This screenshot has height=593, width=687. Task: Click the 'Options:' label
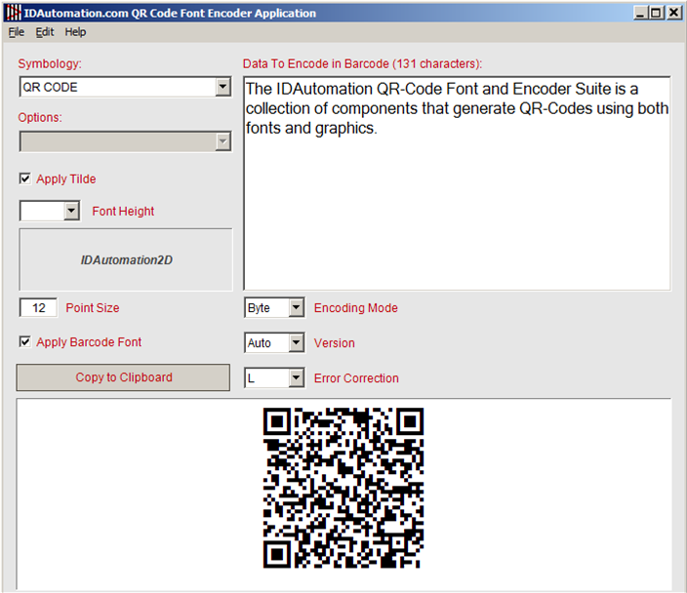pyautogui.click(x=40, y=117)
